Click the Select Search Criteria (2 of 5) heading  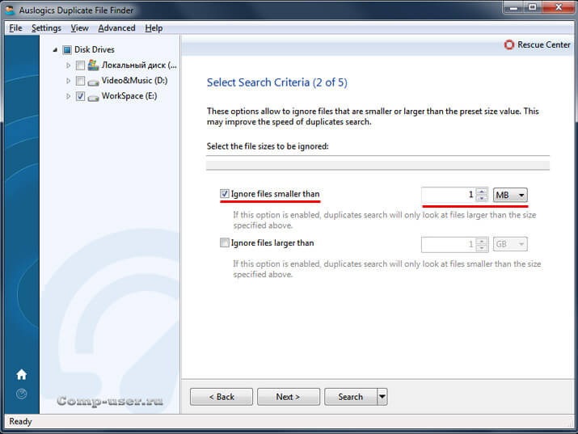[x=276, y=82]
